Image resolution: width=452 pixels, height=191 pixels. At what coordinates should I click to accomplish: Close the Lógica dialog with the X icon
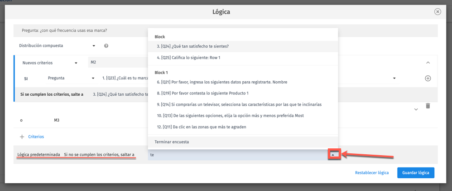(438, 11)
